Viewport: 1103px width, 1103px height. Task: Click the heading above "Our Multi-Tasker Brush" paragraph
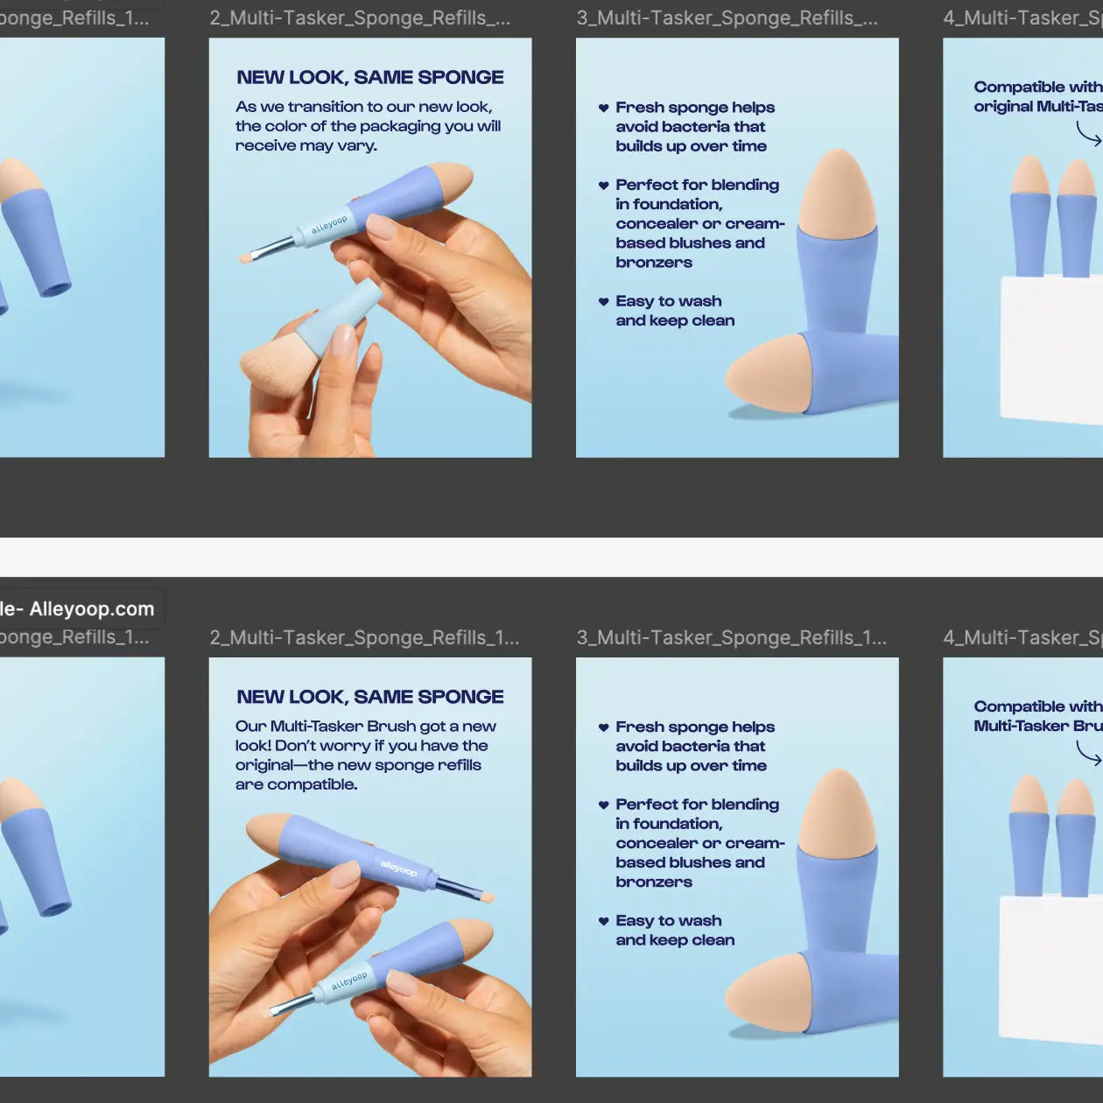tap(370, 698)
